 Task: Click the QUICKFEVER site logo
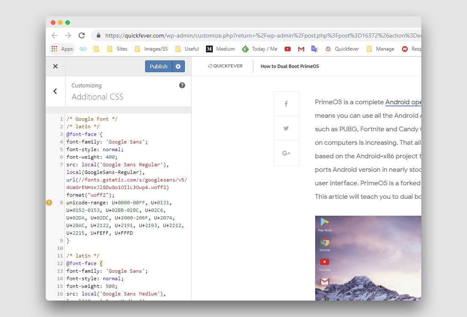[x=225, y=66]
